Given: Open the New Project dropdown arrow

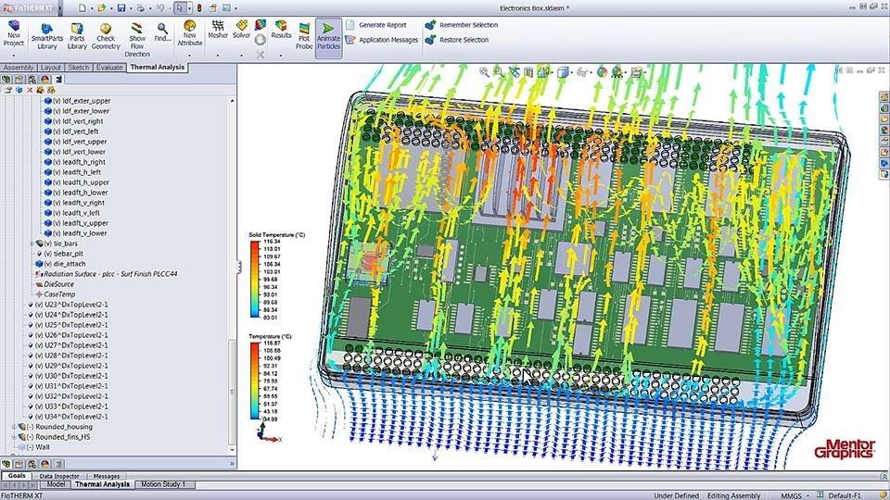Looking at the screenshot, I should pos(14,56).
